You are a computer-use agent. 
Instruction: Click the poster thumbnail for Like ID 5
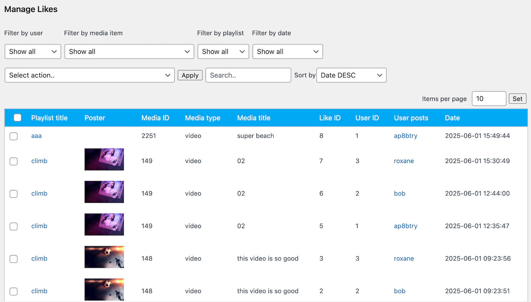click(104, 225)
